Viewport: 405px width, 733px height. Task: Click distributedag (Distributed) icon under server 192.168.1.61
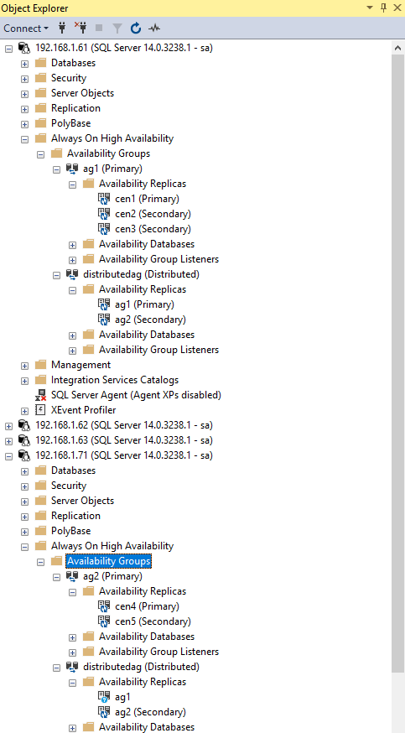coord(72,274)
